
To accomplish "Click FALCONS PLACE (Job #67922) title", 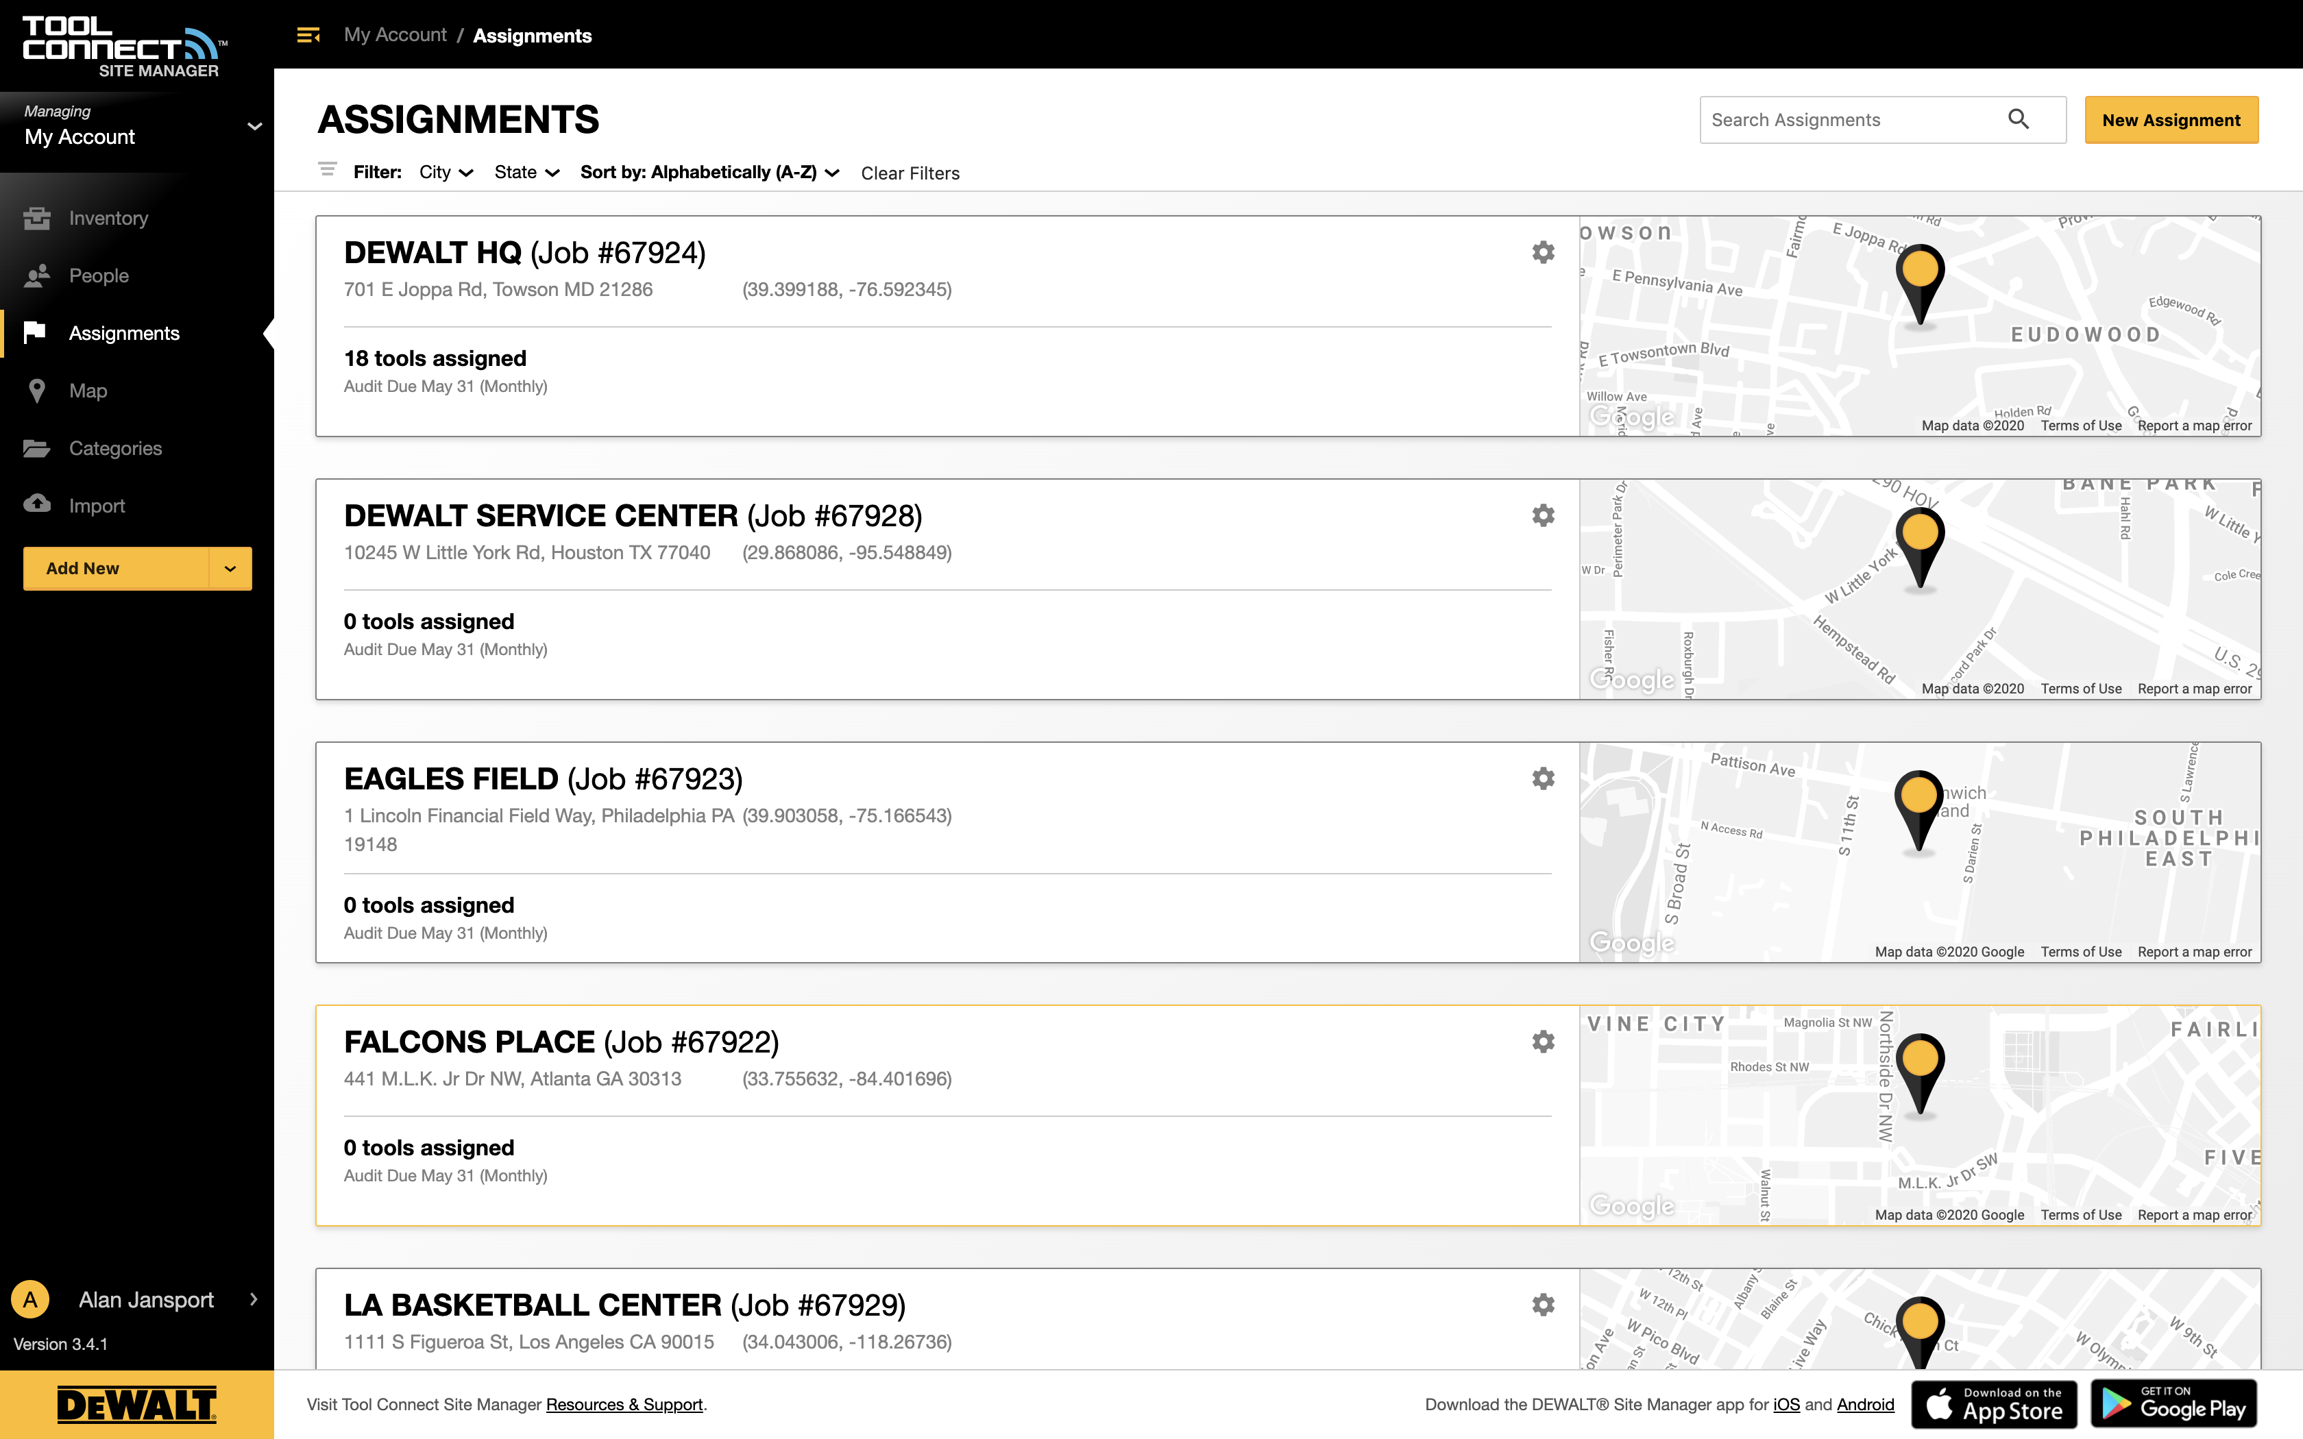I will coord(561,1042).
